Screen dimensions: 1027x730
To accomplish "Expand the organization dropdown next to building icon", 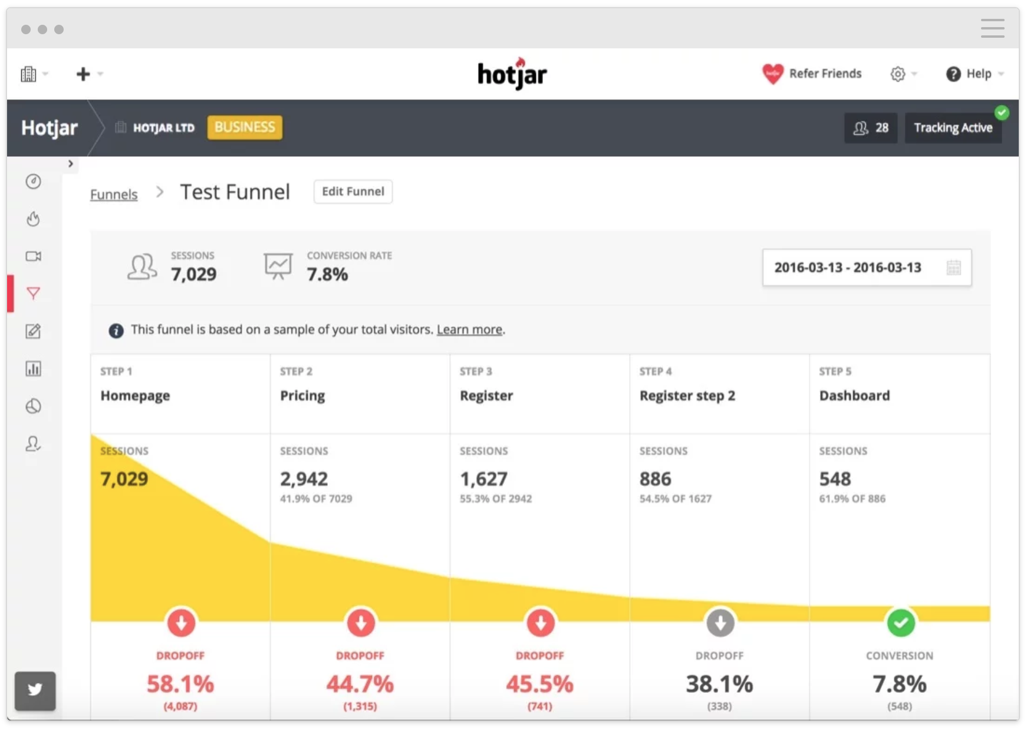I will [x=45, y=74].
